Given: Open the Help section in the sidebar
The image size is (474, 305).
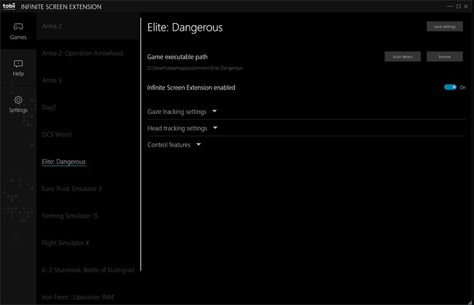Looking at the screenshot, I should pos(18,68).
